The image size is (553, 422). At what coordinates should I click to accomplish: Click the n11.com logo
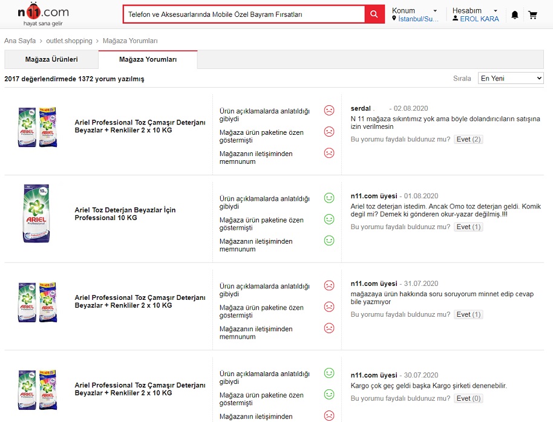click(x=43, y=14)
